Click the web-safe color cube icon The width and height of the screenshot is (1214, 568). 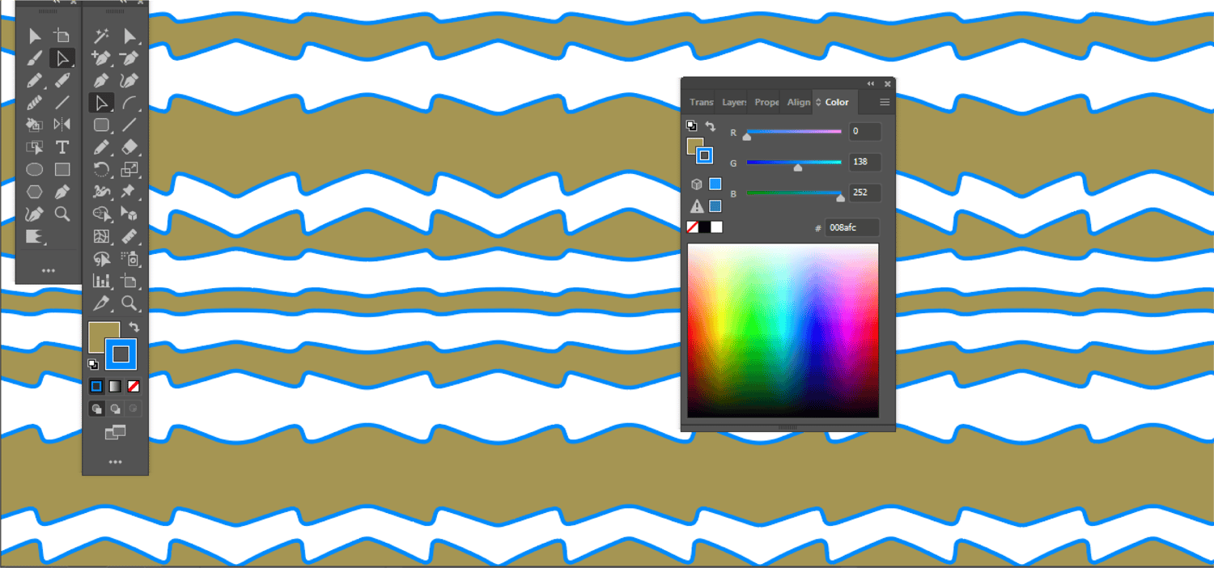tap(696, 184)
